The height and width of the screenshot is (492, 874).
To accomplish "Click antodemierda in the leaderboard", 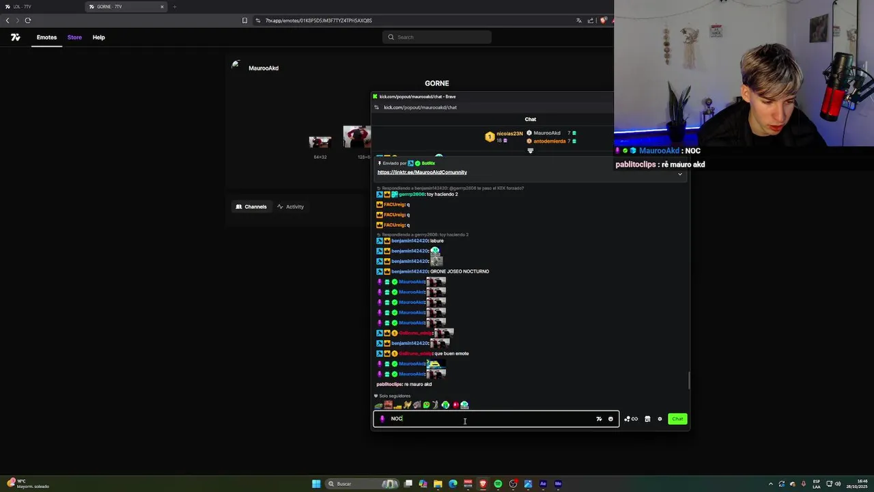I will point(550,141).
